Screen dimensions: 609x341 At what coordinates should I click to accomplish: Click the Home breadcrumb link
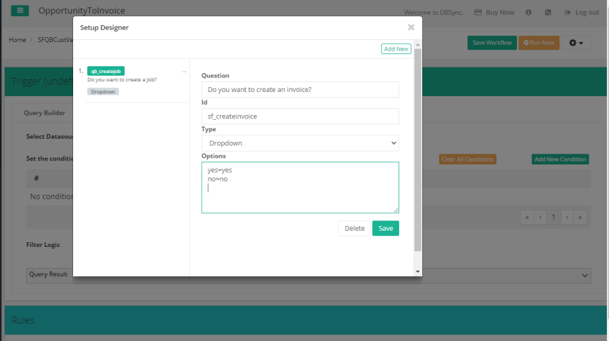tap(17, 40)
